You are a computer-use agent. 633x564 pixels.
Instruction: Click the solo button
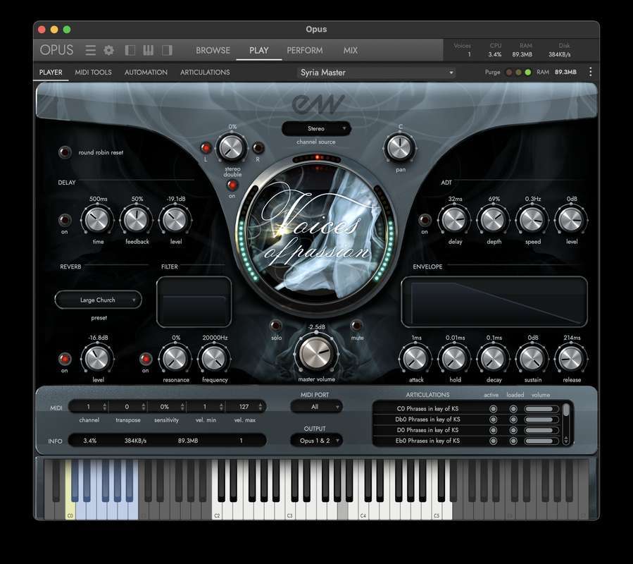coord(276,326)
